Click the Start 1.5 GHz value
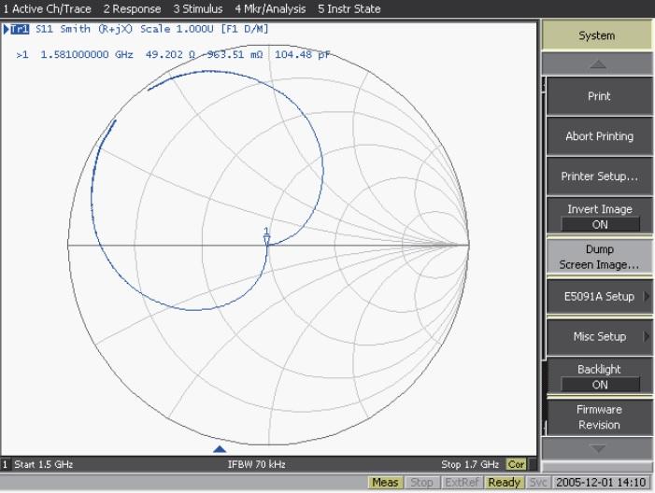The image size is (655, 493). pyautogui.click(x=43, y=464)
